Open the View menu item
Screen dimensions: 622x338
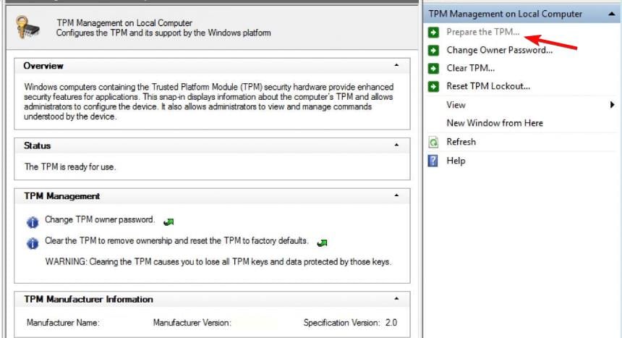point(456,105)
